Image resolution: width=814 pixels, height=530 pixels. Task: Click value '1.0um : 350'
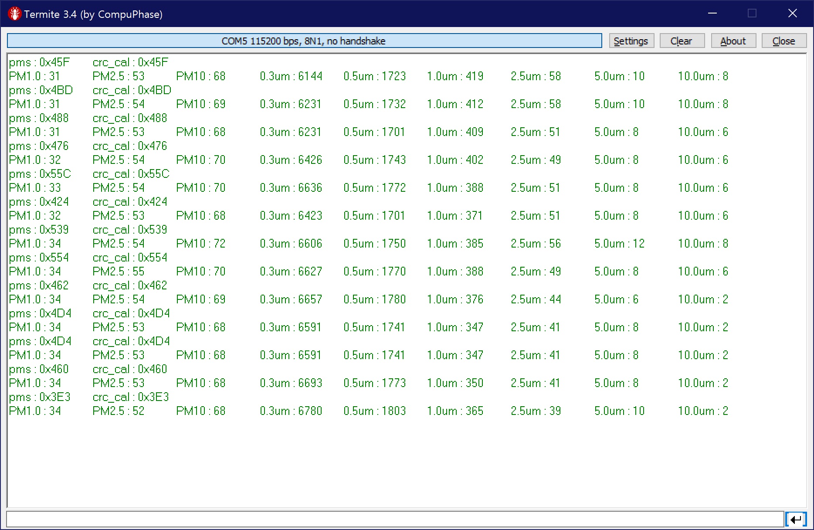455,383
